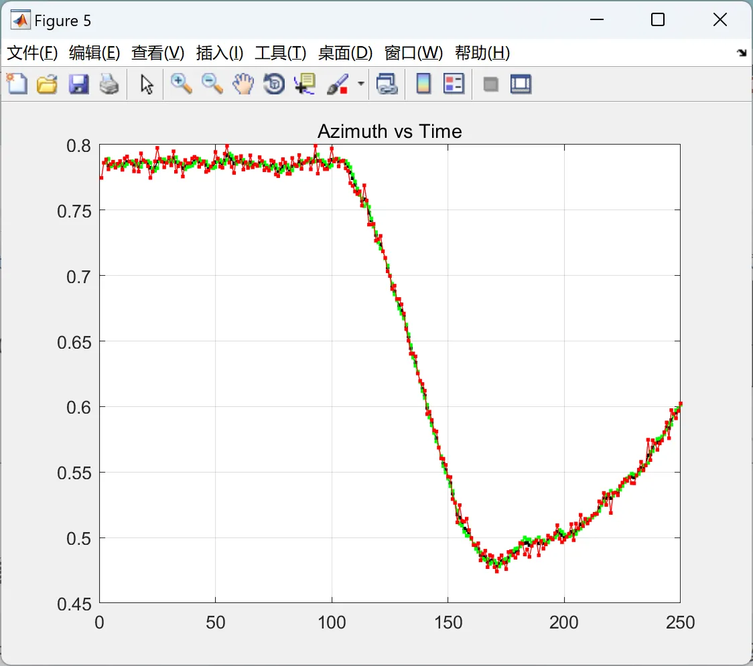
Task: Click the New Figure toolbar icon
Action: click(17, 84)
